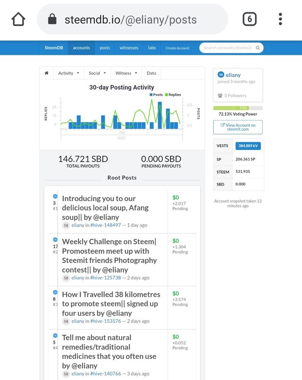302x380 pixels.
Task: Toggle the Posts legend entry in chart
Action: (x=156, y=95)
